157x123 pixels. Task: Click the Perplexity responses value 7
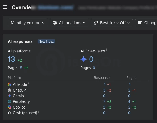coord(104,101)
